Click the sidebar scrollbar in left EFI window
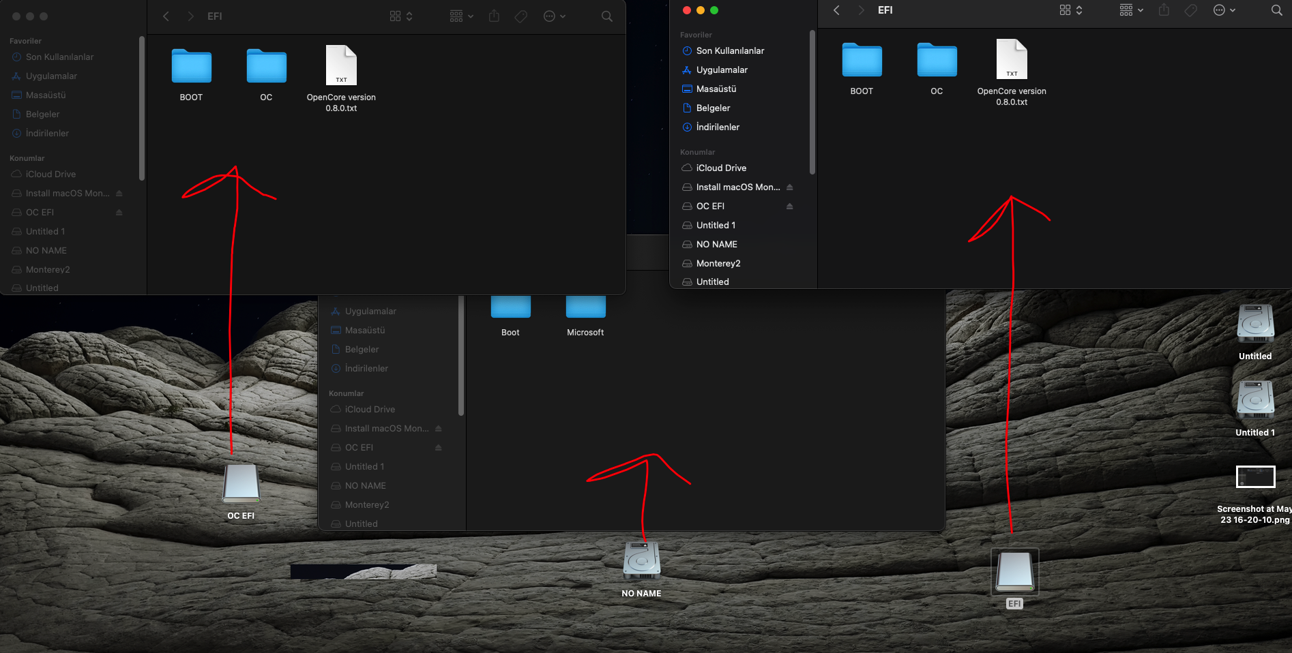1292x653 pixels. tap(142, 108)
